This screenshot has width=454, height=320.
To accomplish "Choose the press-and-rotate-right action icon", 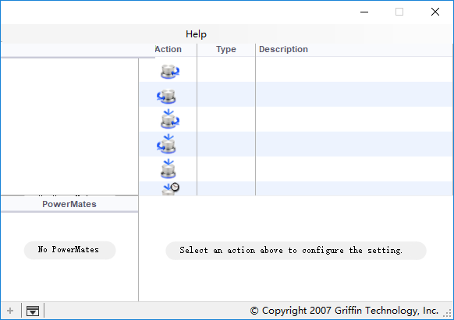I will (x=170, y=119).
